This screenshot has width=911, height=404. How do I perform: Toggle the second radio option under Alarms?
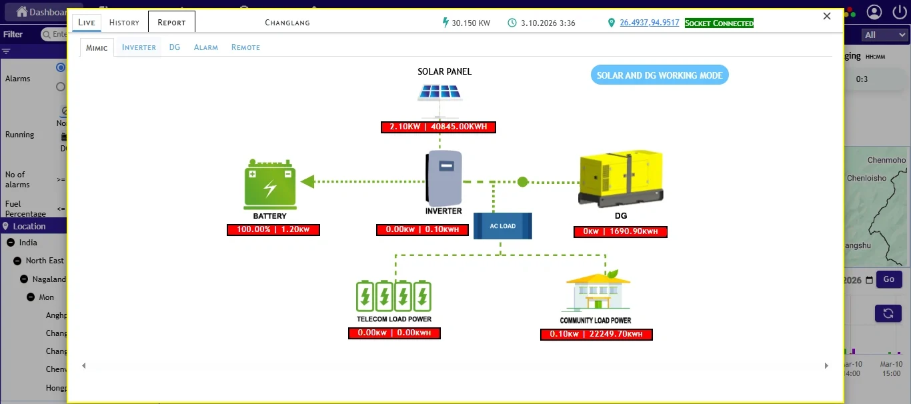pos(60,86)
